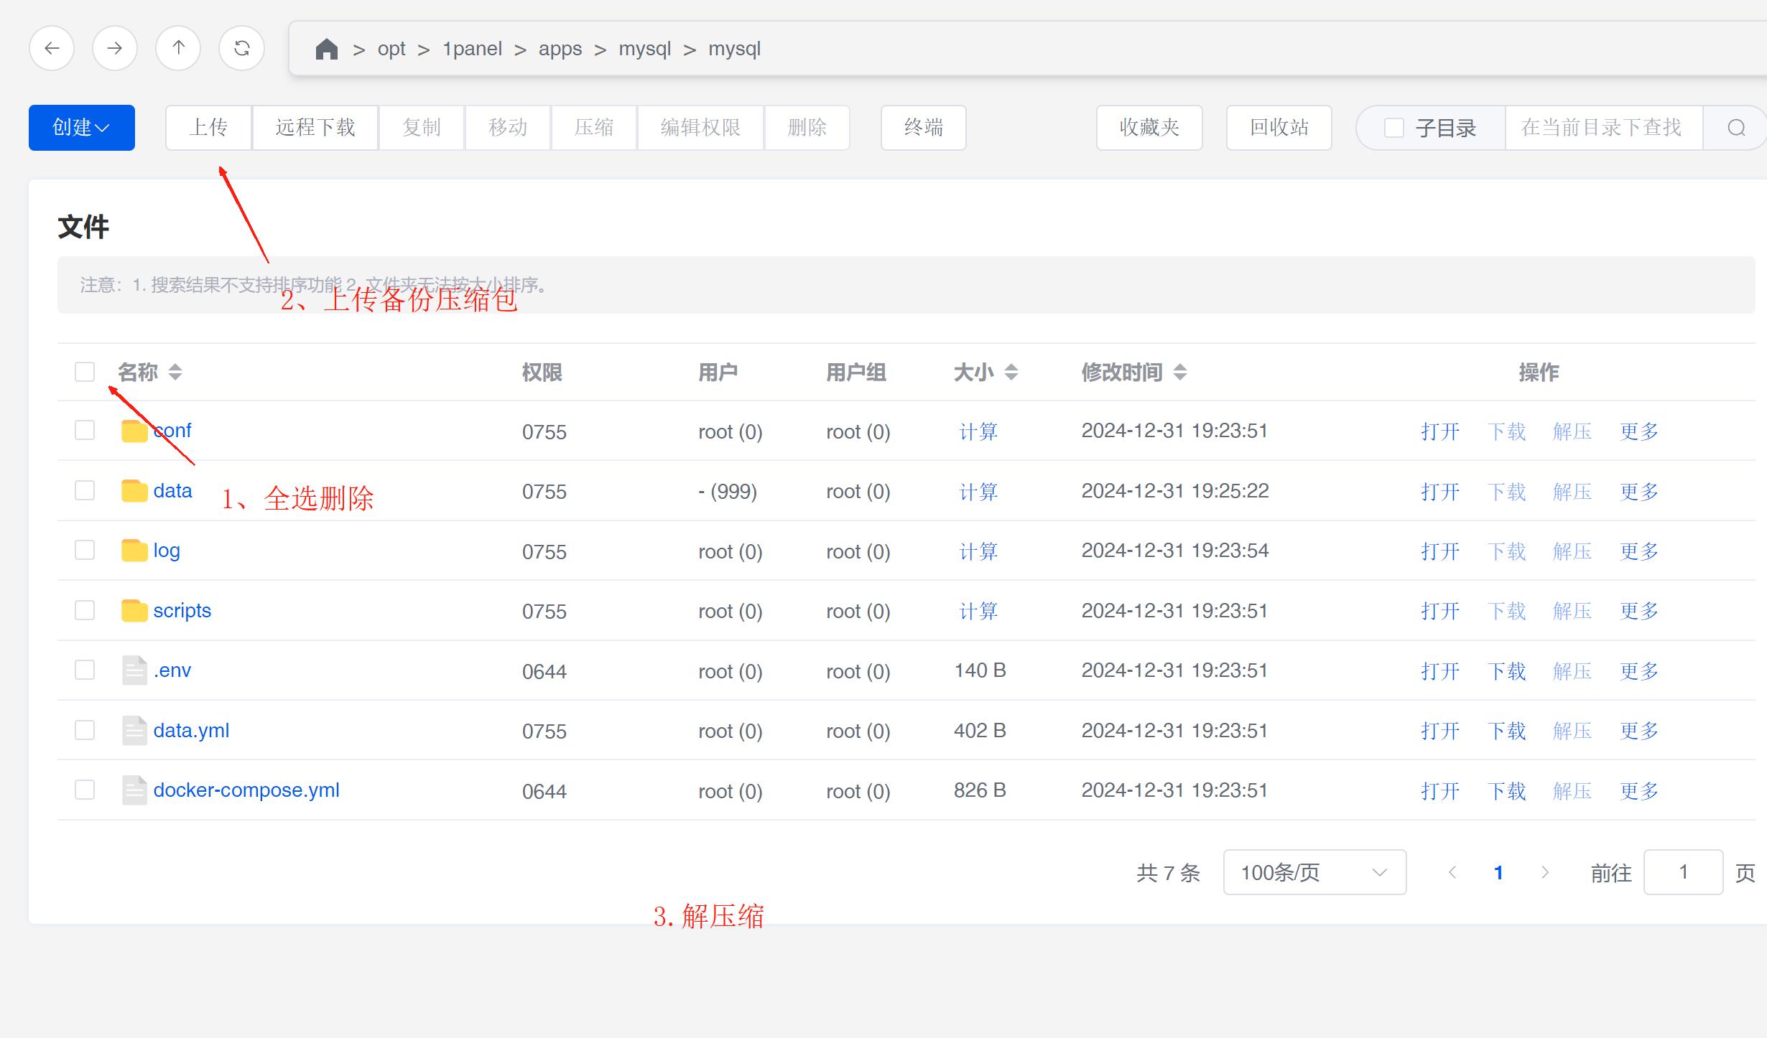Click the search magnifier icon
This screenshot has height=1038, width=1767.
(x=1736, y=128)
